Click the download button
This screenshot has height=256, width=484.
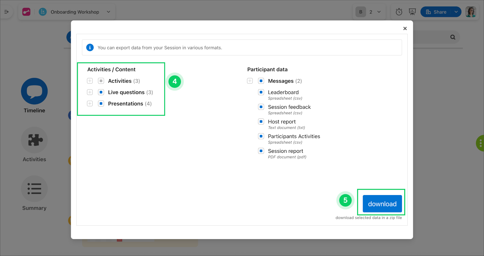click(x=382, y=204)
